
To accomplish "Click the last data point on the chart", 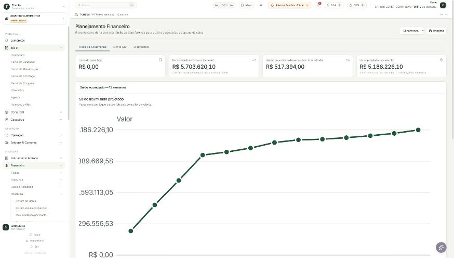I will (418, 130).
